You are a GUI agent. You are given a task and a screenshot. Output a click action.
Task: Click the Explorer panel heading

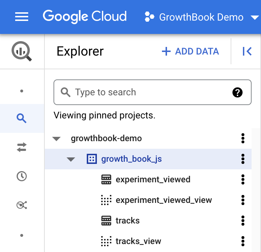click(x=80, y=51)
